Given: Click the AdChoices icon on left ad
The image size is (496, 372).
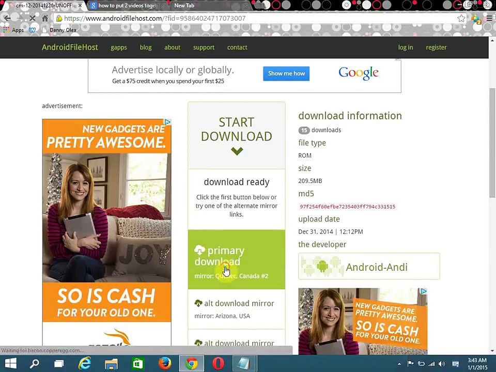Looking at the screenshot, I should [167, 122].
